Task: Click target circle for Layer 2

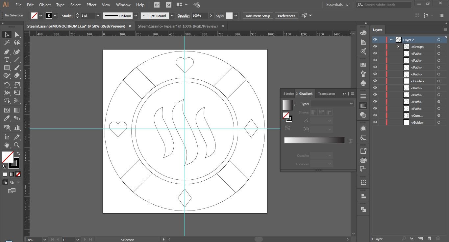Action: (439, 40)
